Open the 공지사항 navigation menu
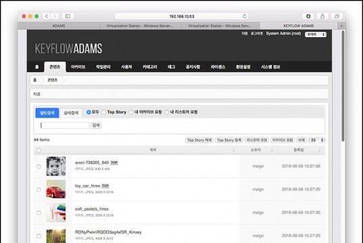The height and width of the screenshot is (243, 363). pos(193,67)
